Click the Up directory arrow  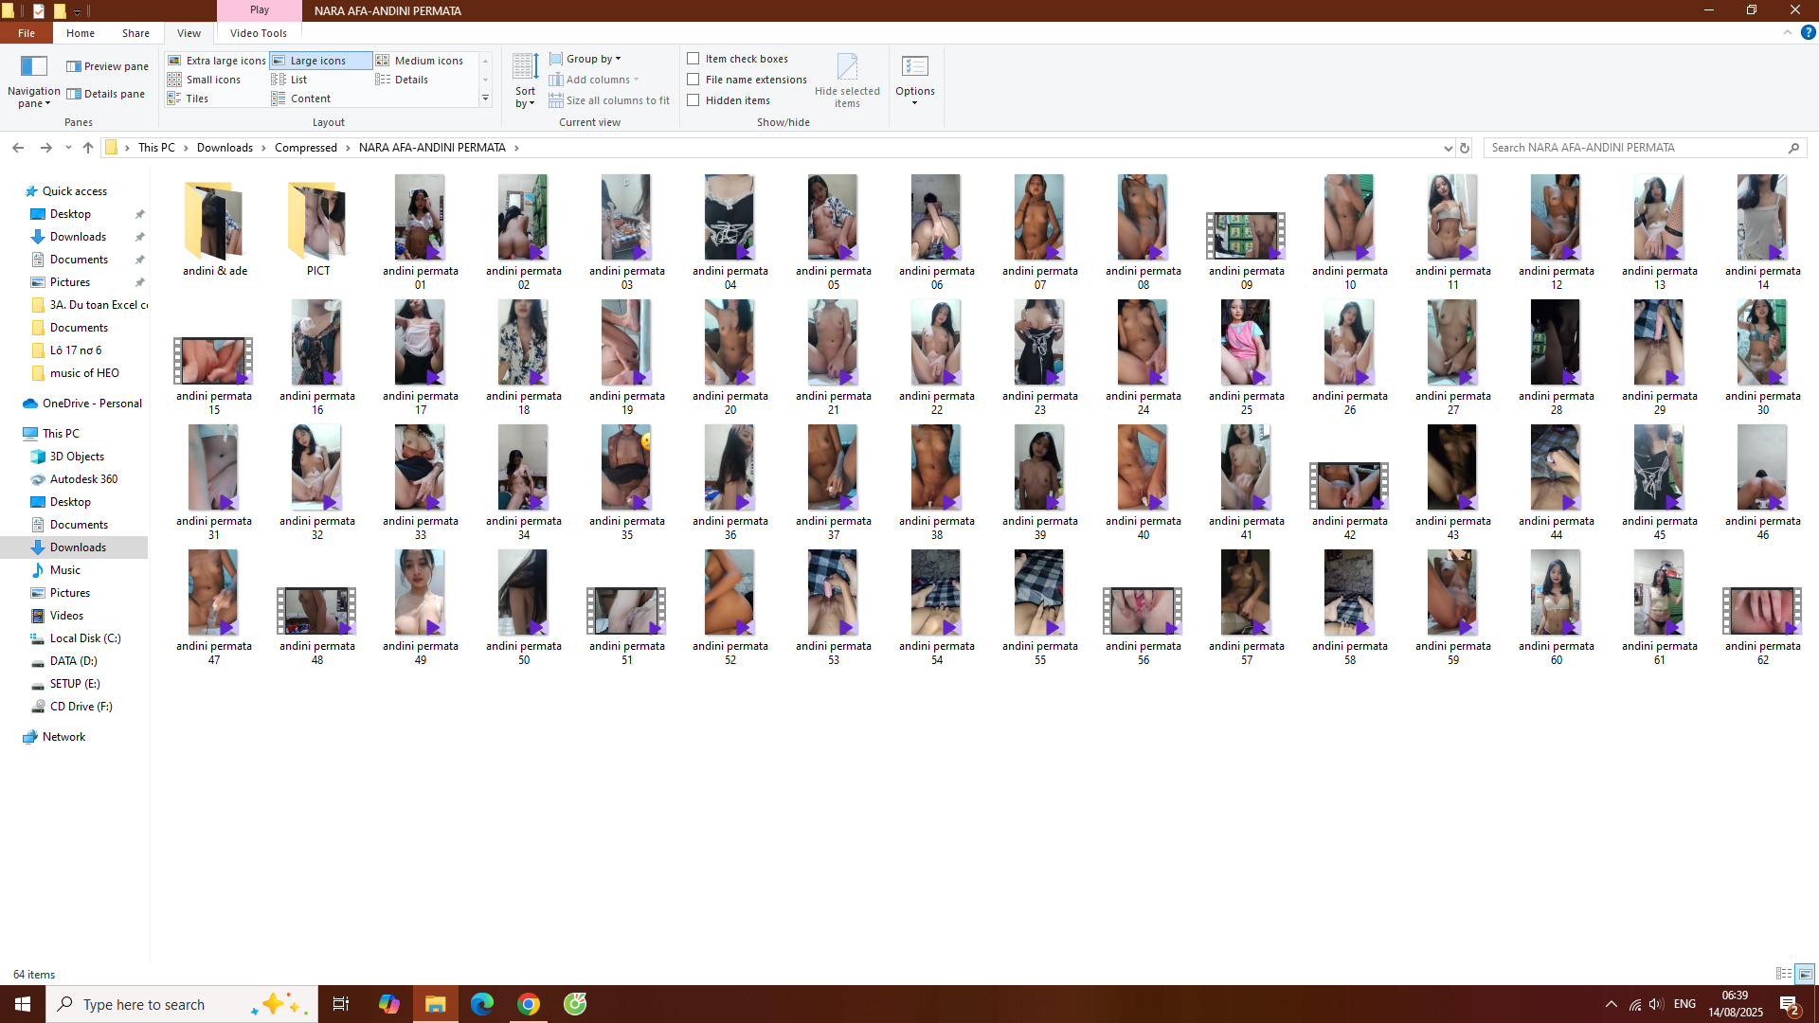(88, 148)
